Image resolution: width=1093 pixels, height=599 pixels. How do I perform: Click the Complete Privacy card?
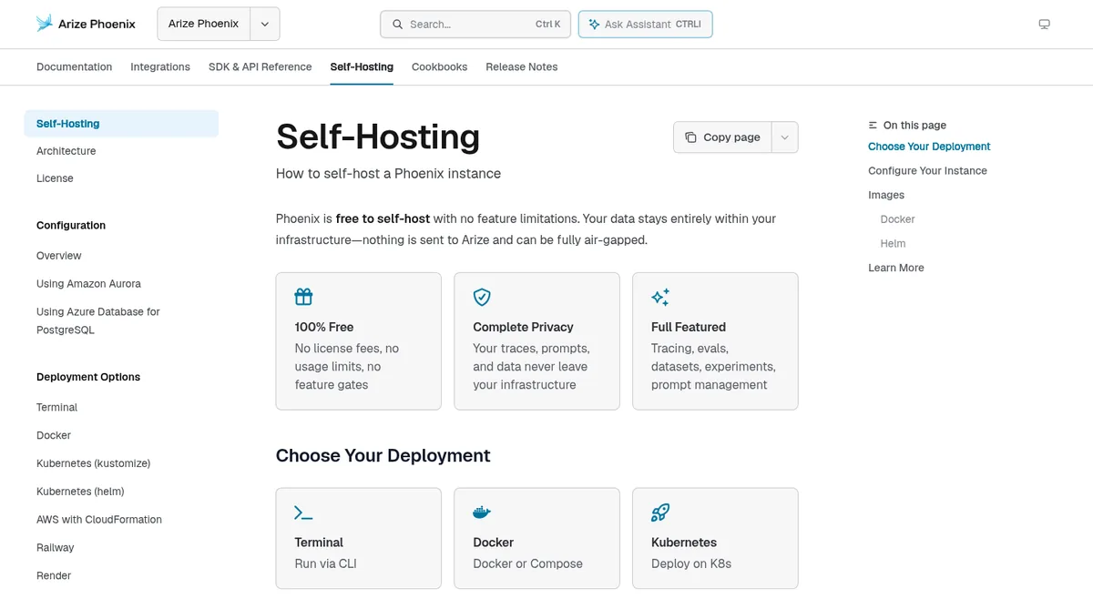coord(536,341)
